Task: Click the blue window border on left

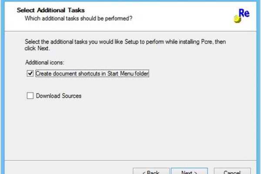Action: (3, 87)
